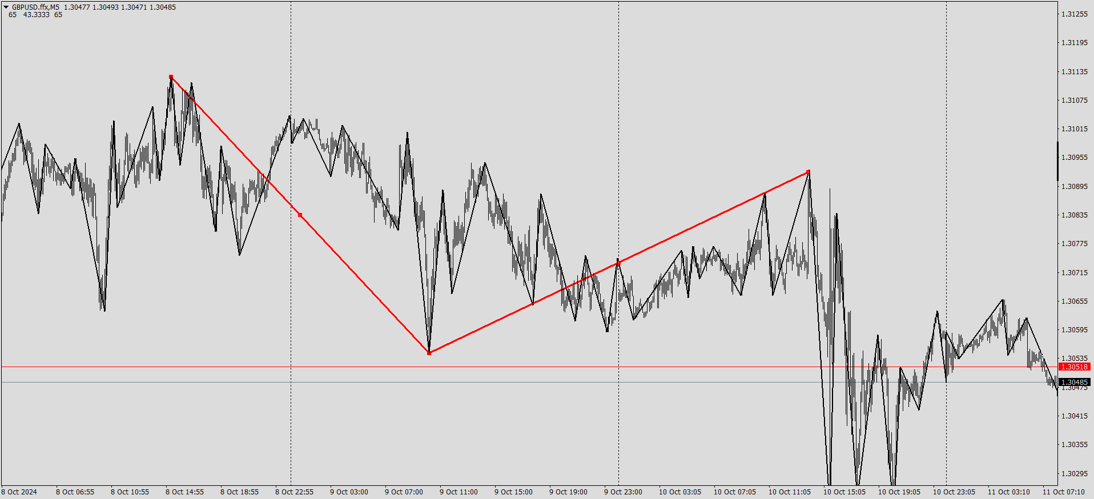Viewport: 1094px width, 499px height.
Task: Click the red 1.30518 price tag
Action: coord(1075,367)
